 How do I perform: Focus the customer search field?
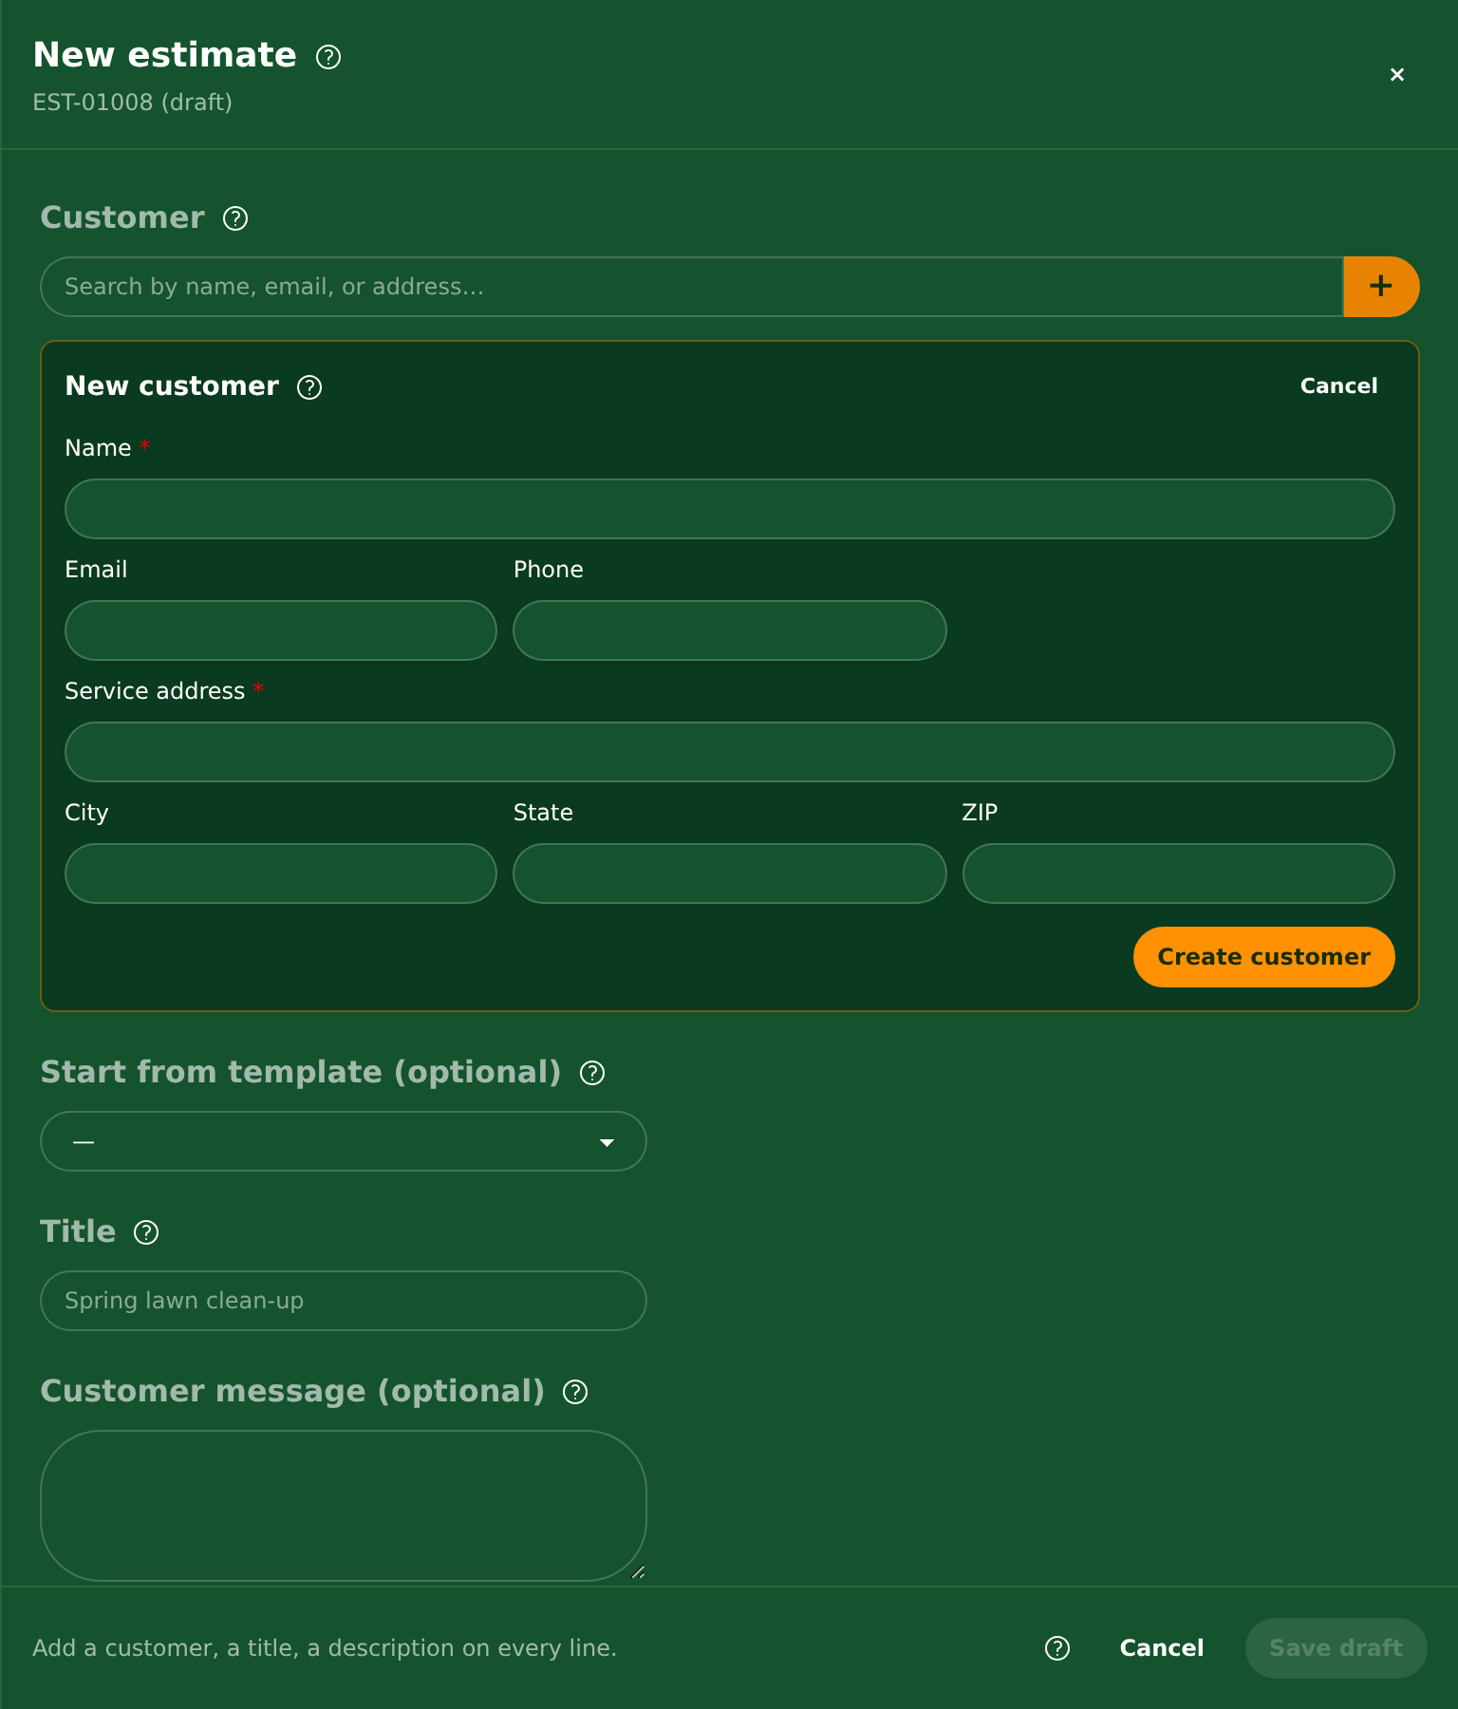(x=692, y=287)
